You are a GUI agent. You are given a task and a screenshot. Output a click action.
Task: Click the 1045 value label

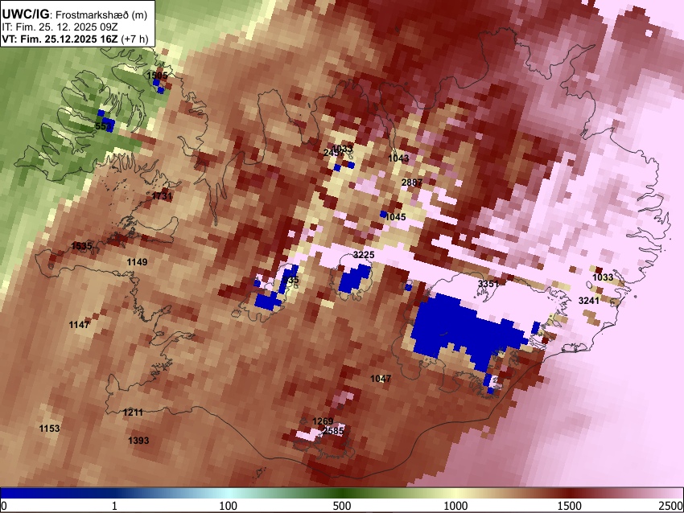(396, 217)
